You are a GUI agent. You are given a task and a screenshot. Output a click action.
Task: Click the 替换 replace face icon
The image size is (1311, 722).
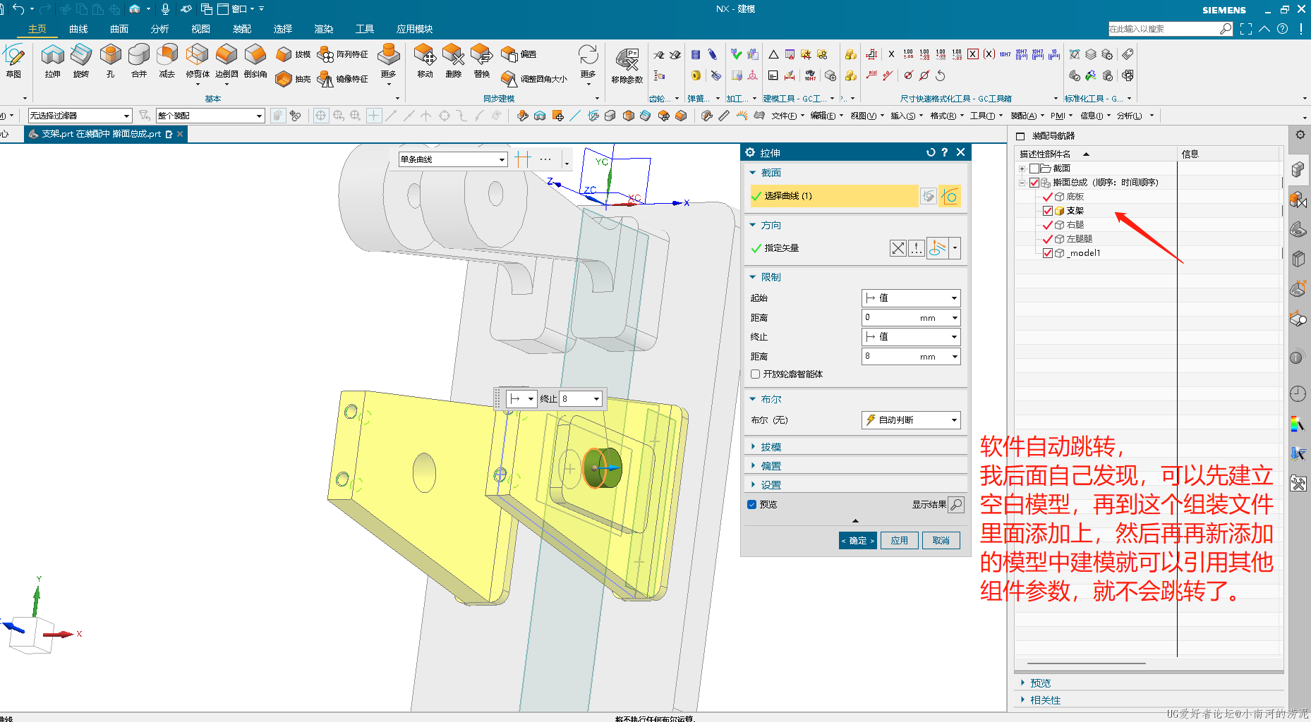coord(482,61)
